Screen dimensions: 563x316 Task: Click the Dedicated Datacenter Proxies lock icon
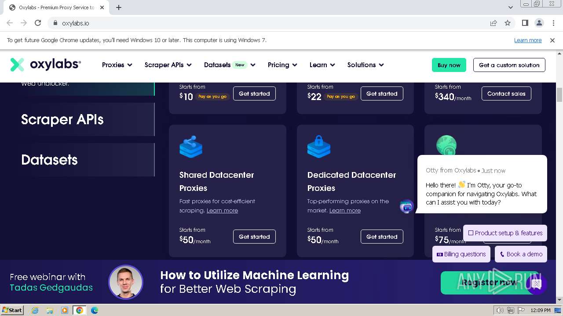coord(318,147)
